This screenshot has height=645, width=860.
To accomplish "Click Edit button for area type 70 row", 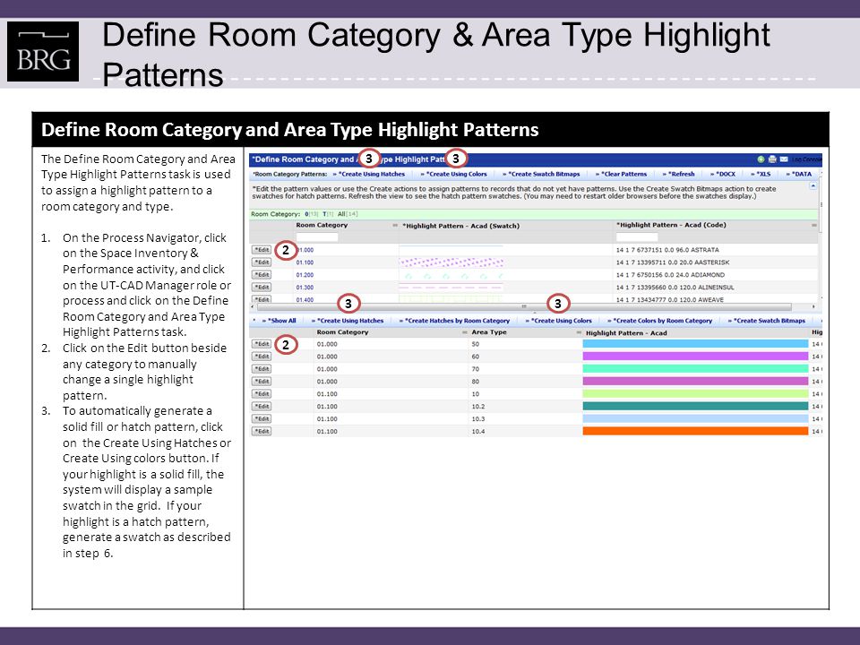I will coord(262,369).
